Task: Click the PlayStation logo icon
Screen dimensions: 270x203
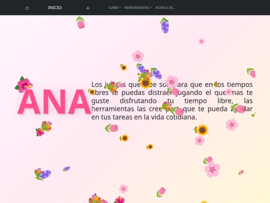Action: 87,8
